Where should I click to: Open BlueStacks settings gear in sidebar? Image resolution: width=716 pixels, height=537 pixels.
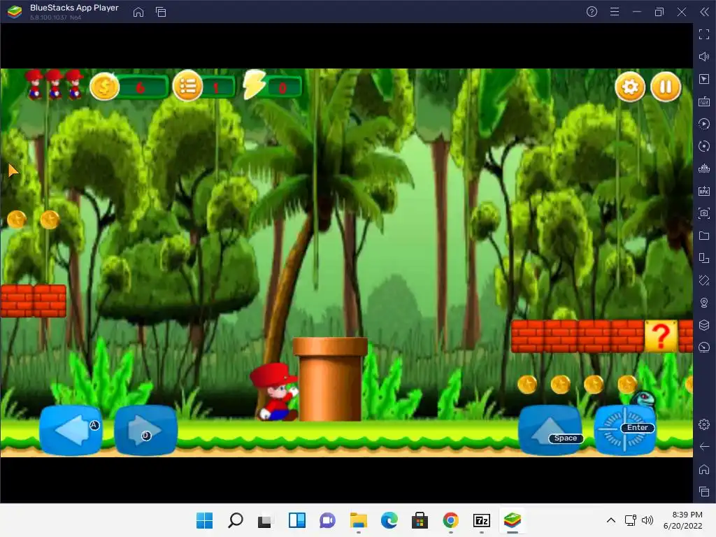click(704, 424)
